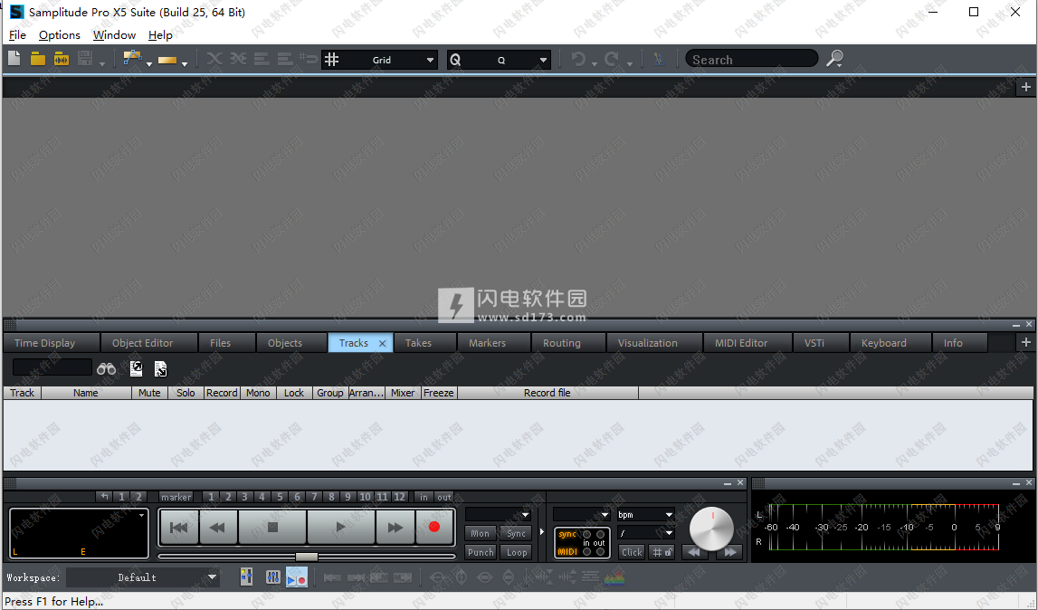Click the quantize Q icon
1038x610 pixels.
click(455, 60)
